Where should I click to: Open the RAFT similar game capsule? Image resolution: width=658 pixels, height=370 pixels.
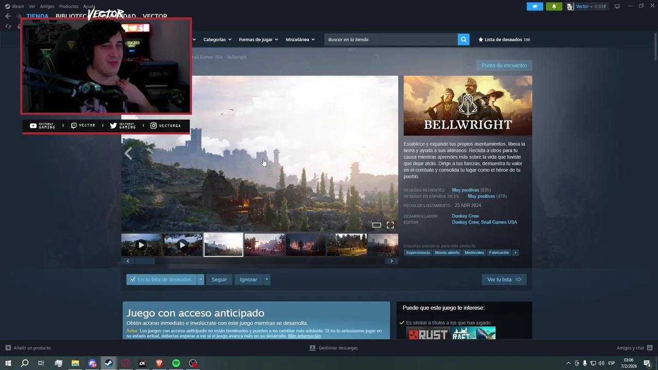(473, 333)
